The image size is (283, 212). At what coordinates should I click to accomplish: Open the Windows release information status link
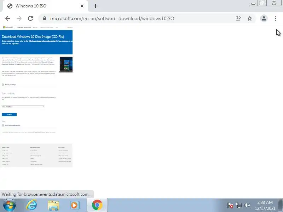point(42,41)
